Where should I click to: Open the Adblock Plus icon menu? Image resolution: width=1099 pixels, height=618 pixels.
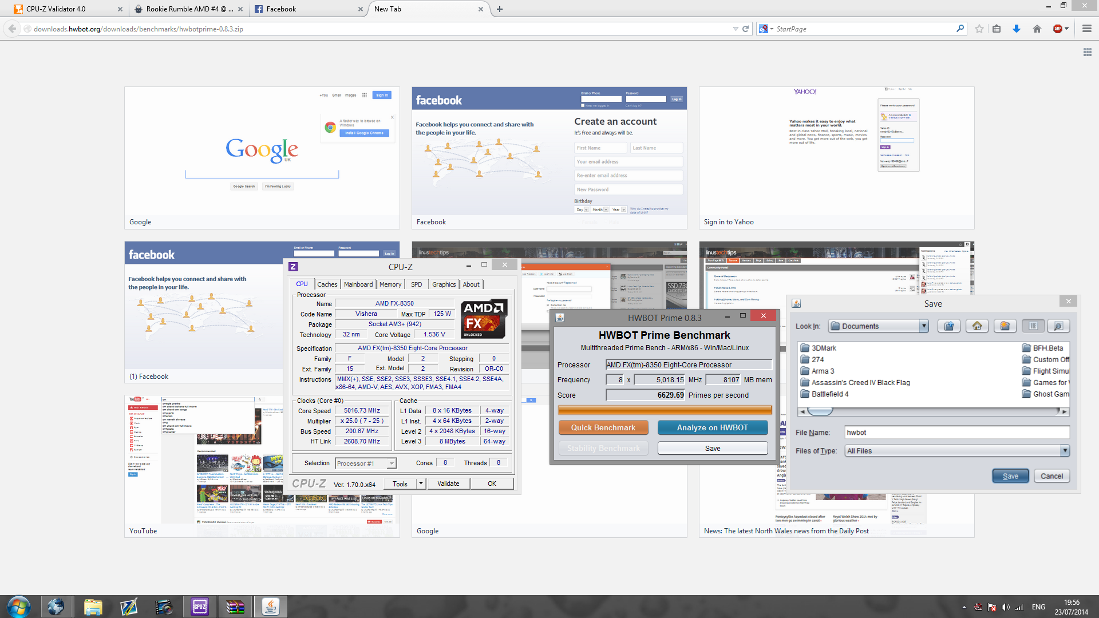click(x=1061, y=29)
